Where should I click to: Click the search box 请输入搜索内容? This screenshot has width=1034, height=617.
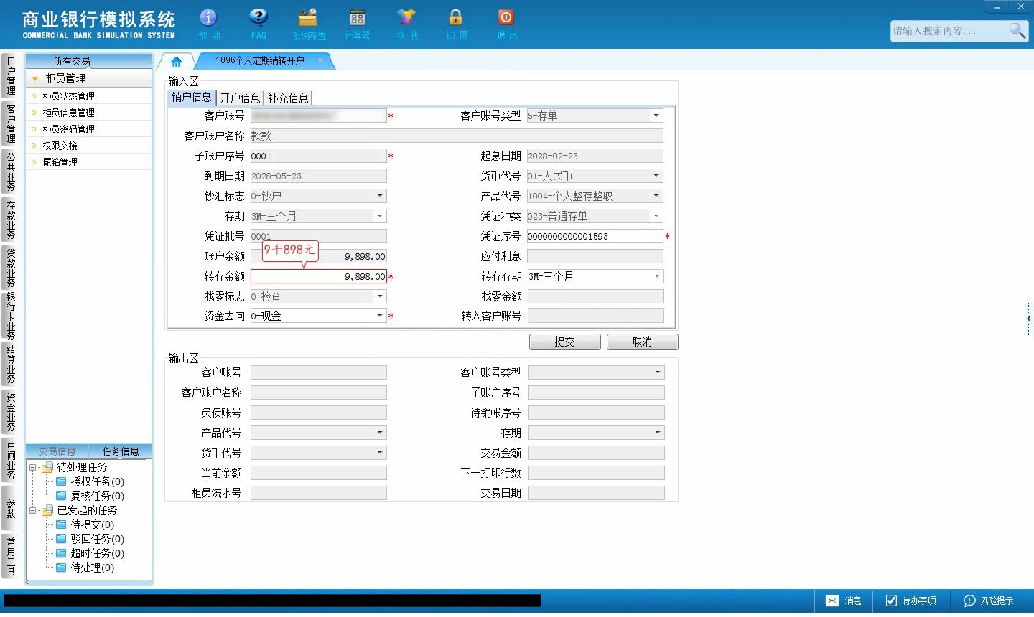pyautogui.click(x=949, y=31)
